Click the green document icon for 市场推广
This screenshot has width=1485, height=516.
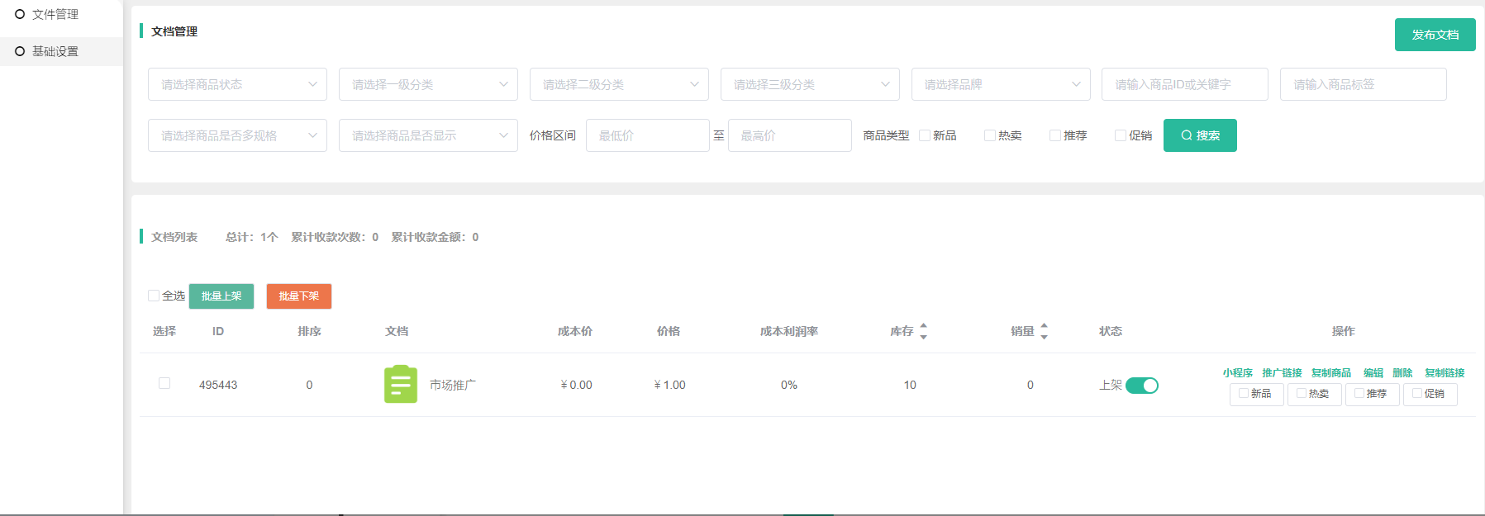[x=401, y=385]
